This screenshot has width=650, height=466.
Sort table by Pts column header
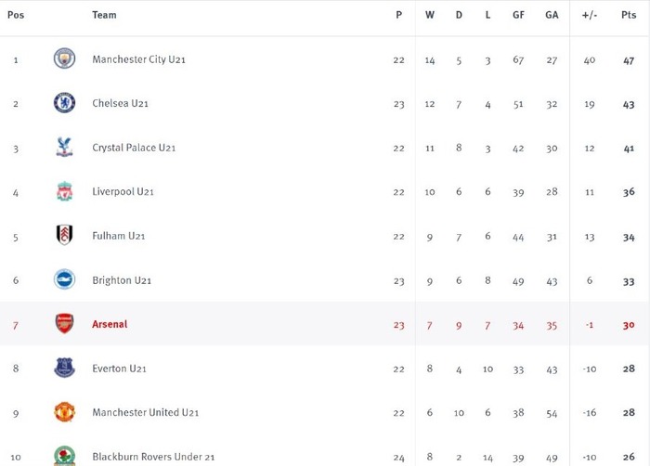[x=629, y=15]
